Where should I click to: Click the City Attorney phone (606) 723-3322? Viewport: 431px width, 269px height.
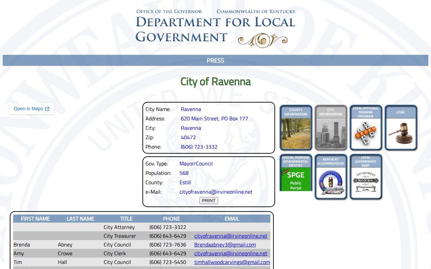[x=168, y=227]
